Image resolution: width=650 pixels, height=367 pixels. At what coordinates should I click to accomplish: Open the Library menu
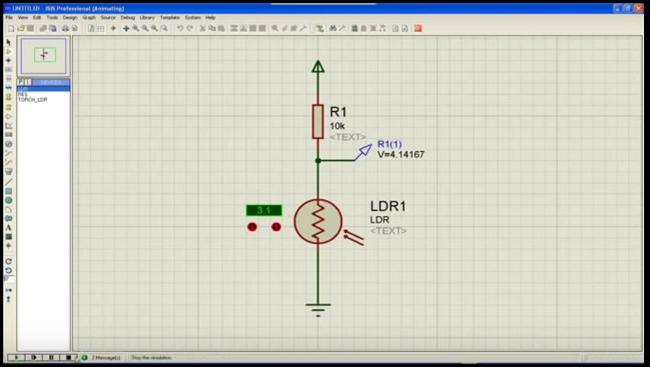(147, 18)
